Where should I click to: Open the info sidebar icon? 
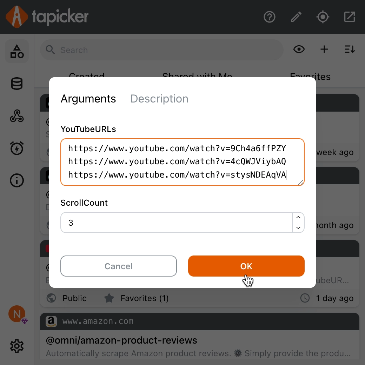point(17,180)
